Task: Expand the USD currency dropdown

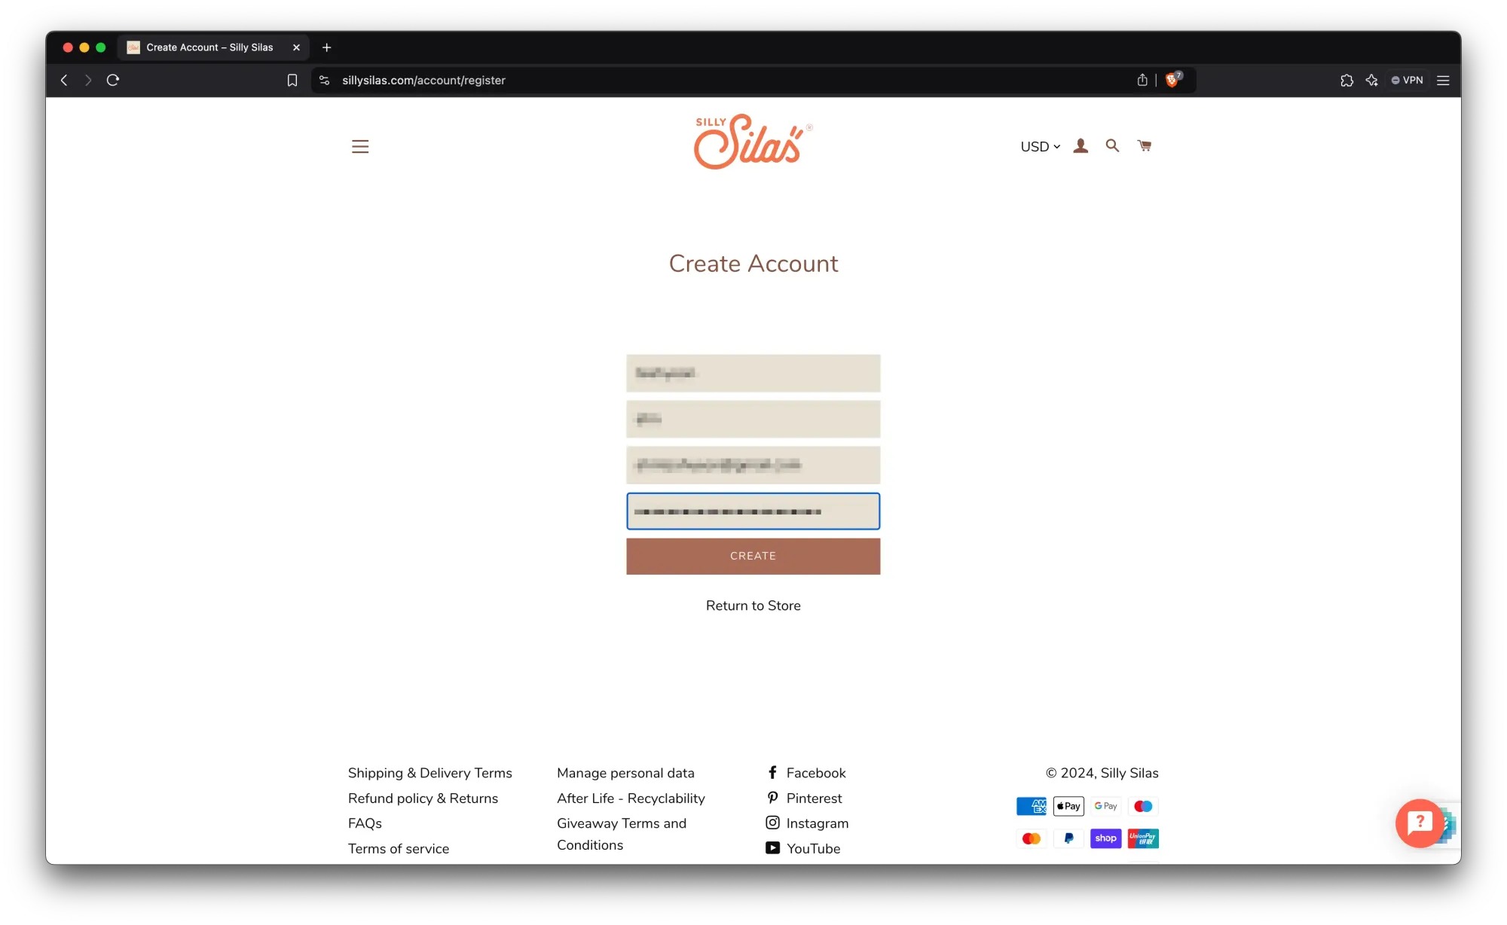Action: pos(1041,145)
